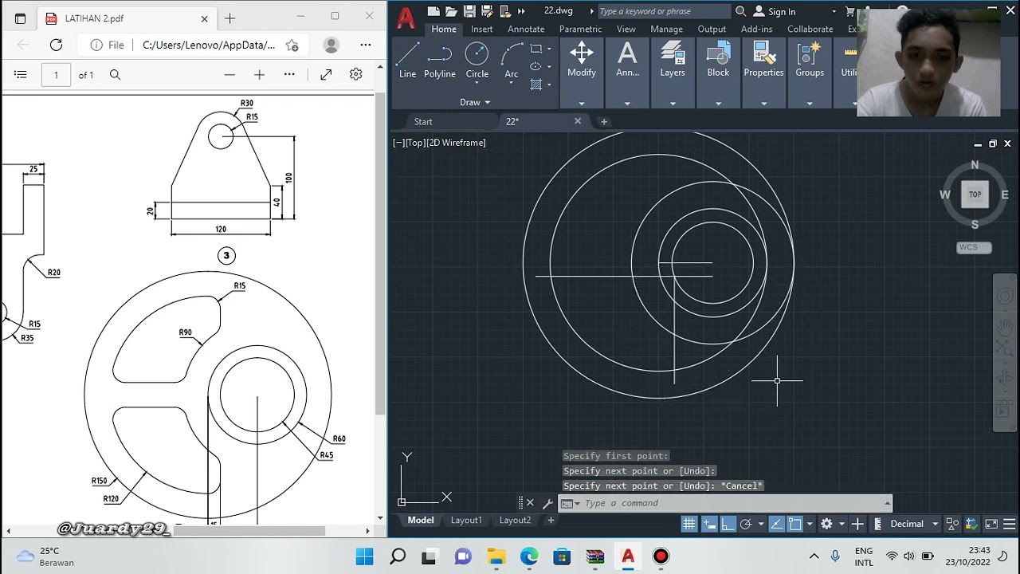
Task: Add a new drawing tab
Action: point(604,121)
